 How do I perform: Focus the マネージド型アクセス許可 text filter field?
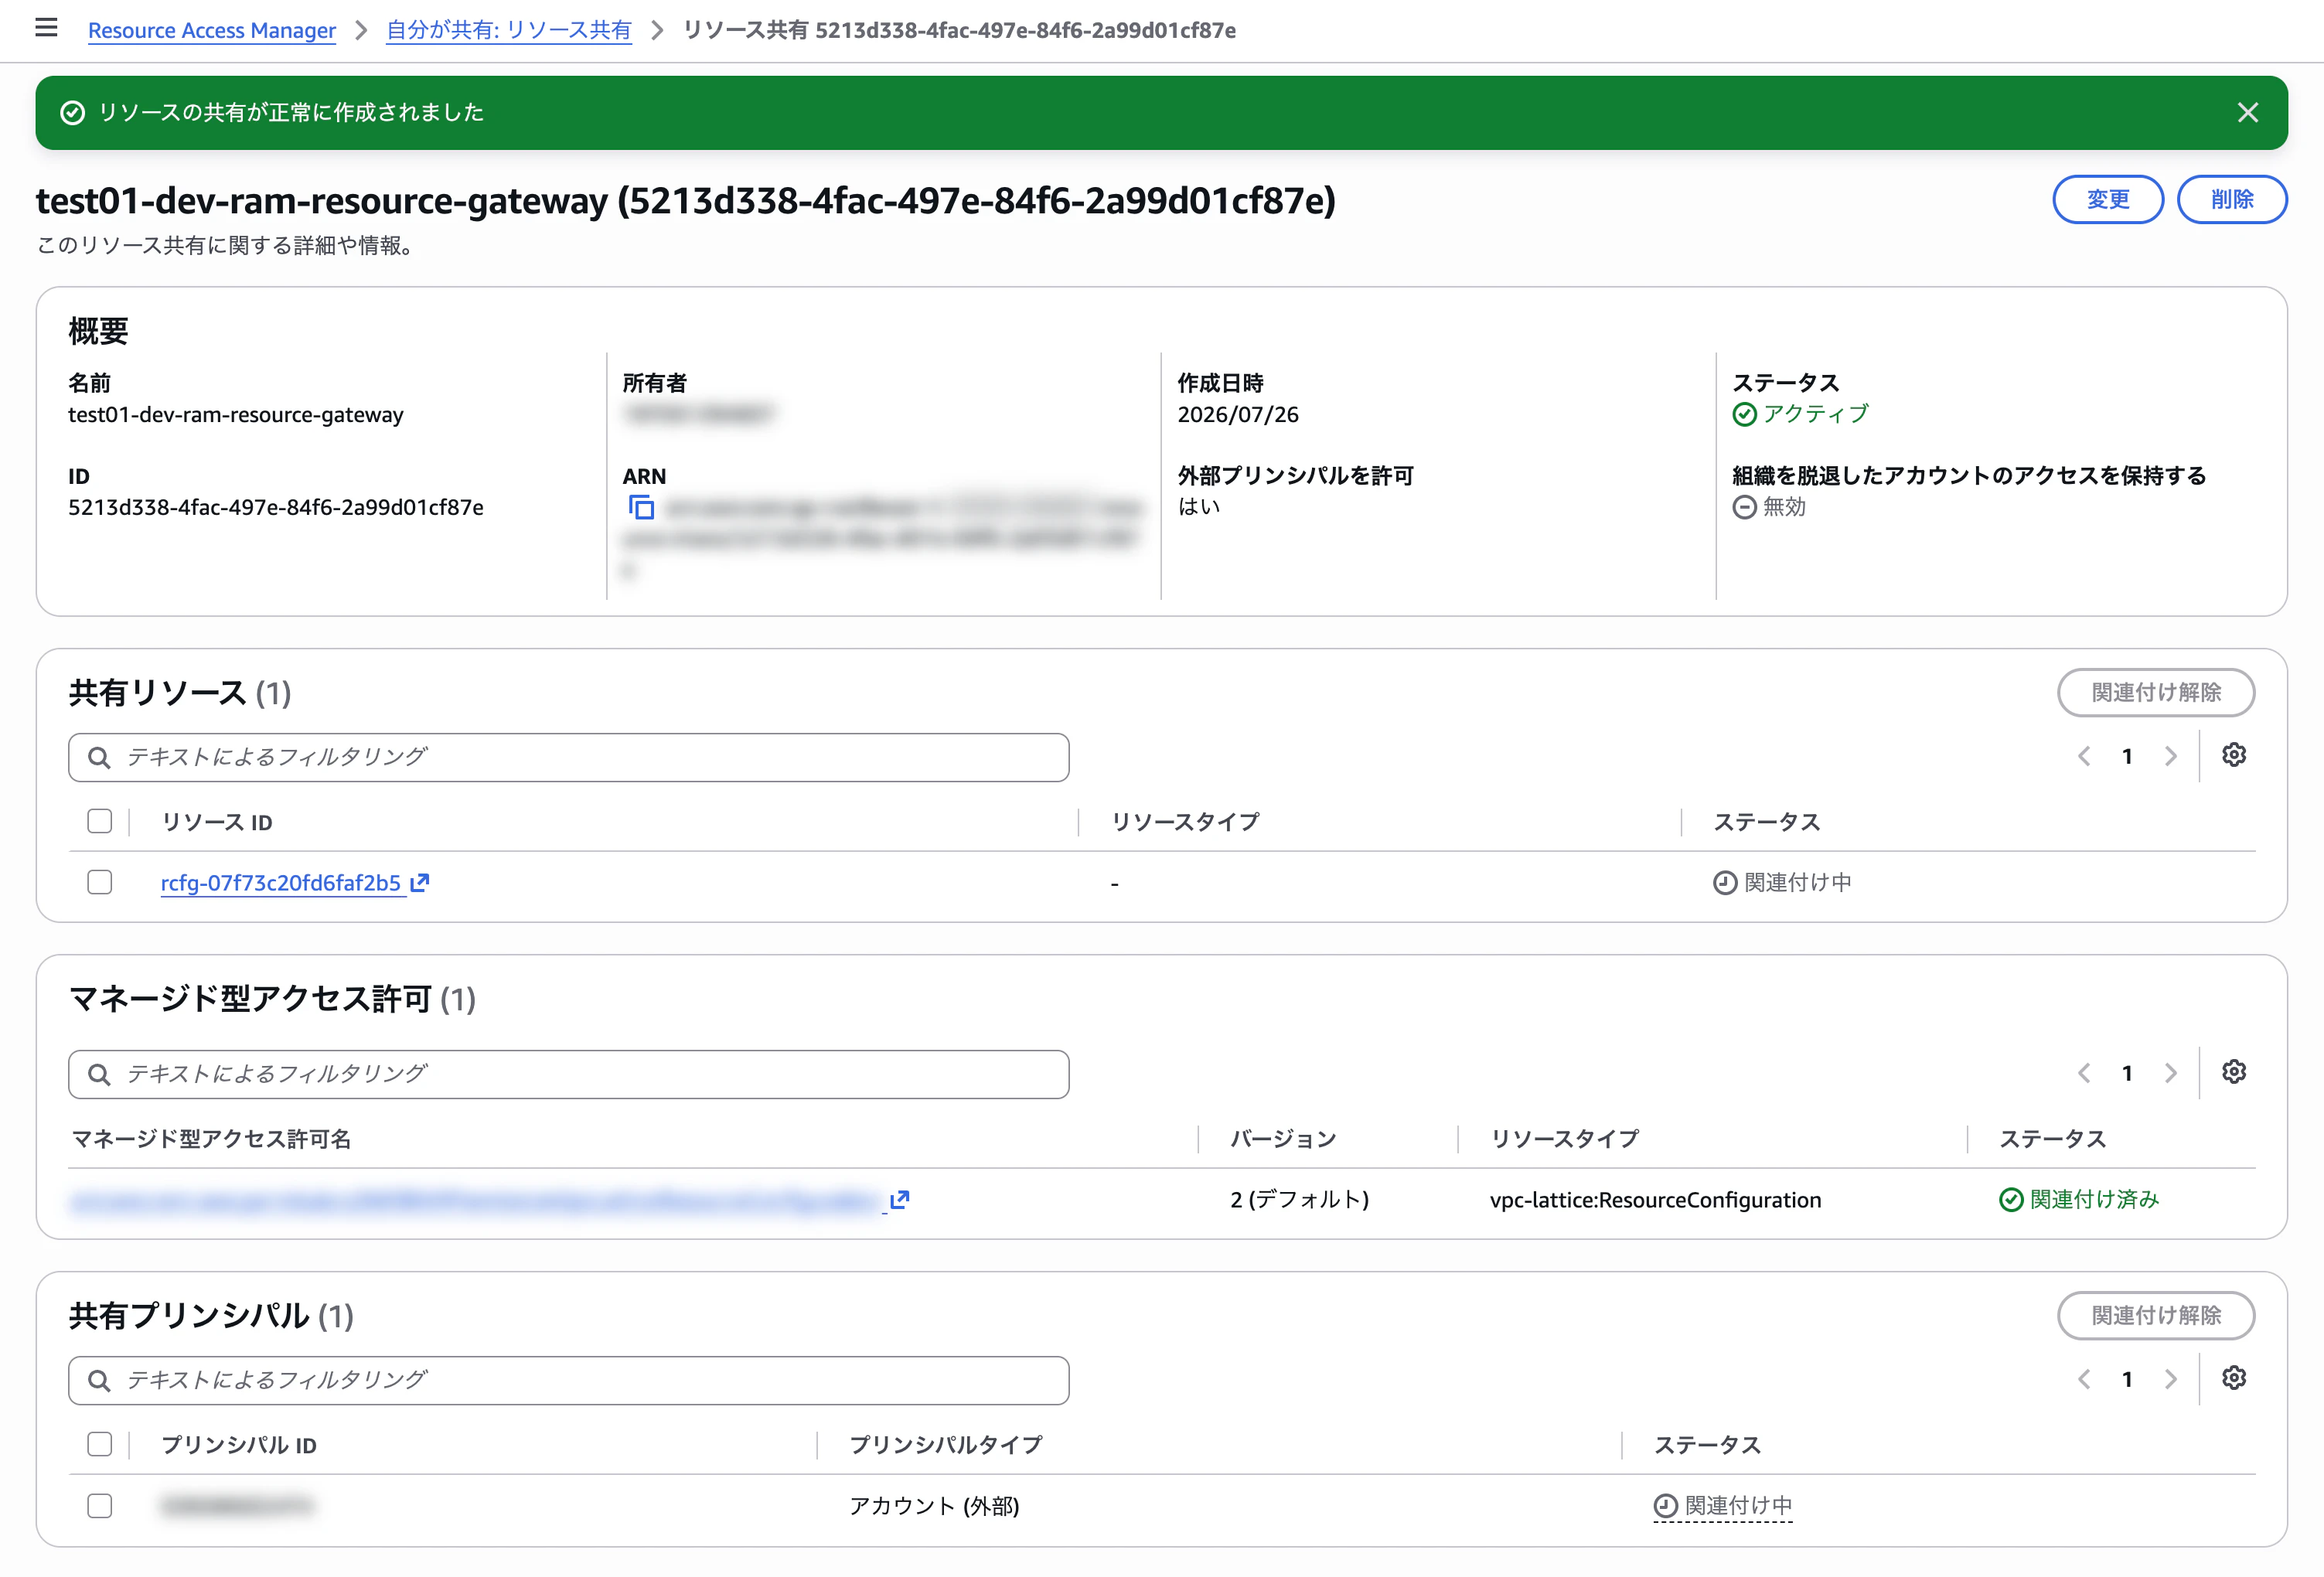click(569, 1075)
